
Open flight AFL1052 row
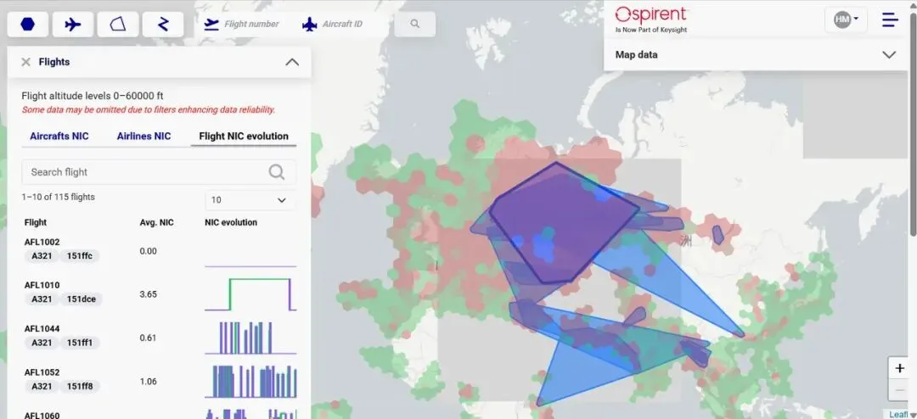[x=159, y=382]
